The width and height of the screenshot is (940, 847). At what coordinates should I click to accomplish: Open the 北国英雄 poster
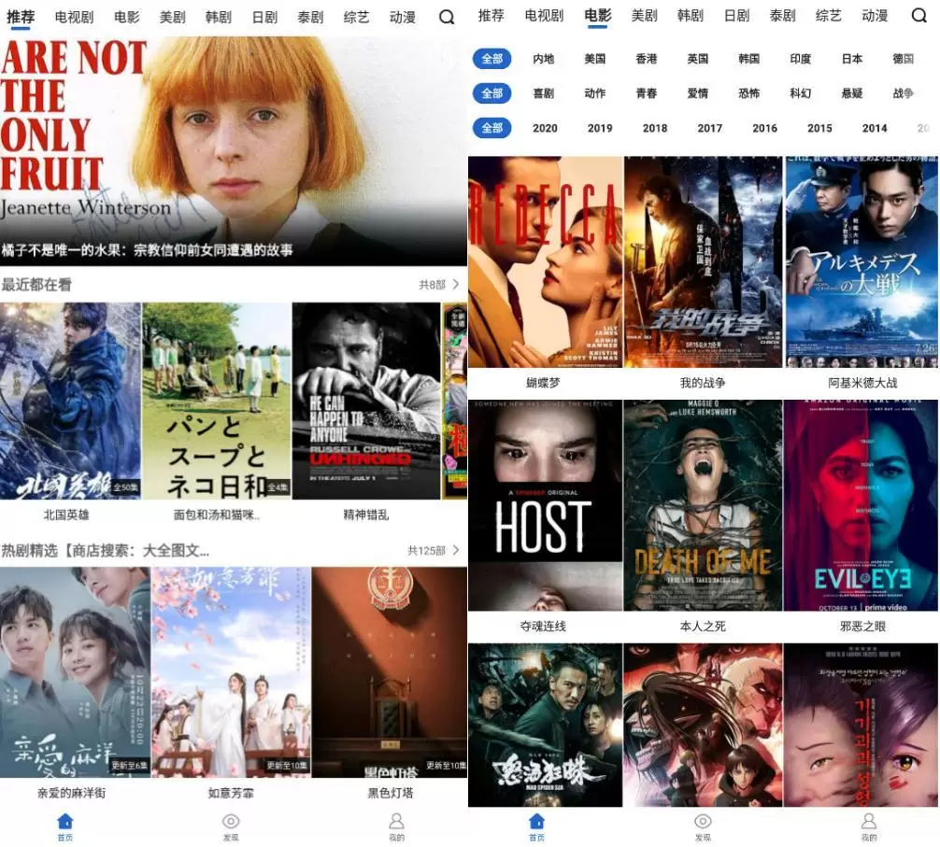point(70,401)
